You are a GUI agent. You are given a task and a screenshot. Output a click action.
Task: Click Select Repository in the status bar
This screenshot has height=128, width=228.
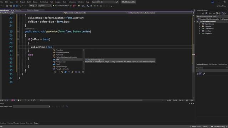tap(219, 127)
